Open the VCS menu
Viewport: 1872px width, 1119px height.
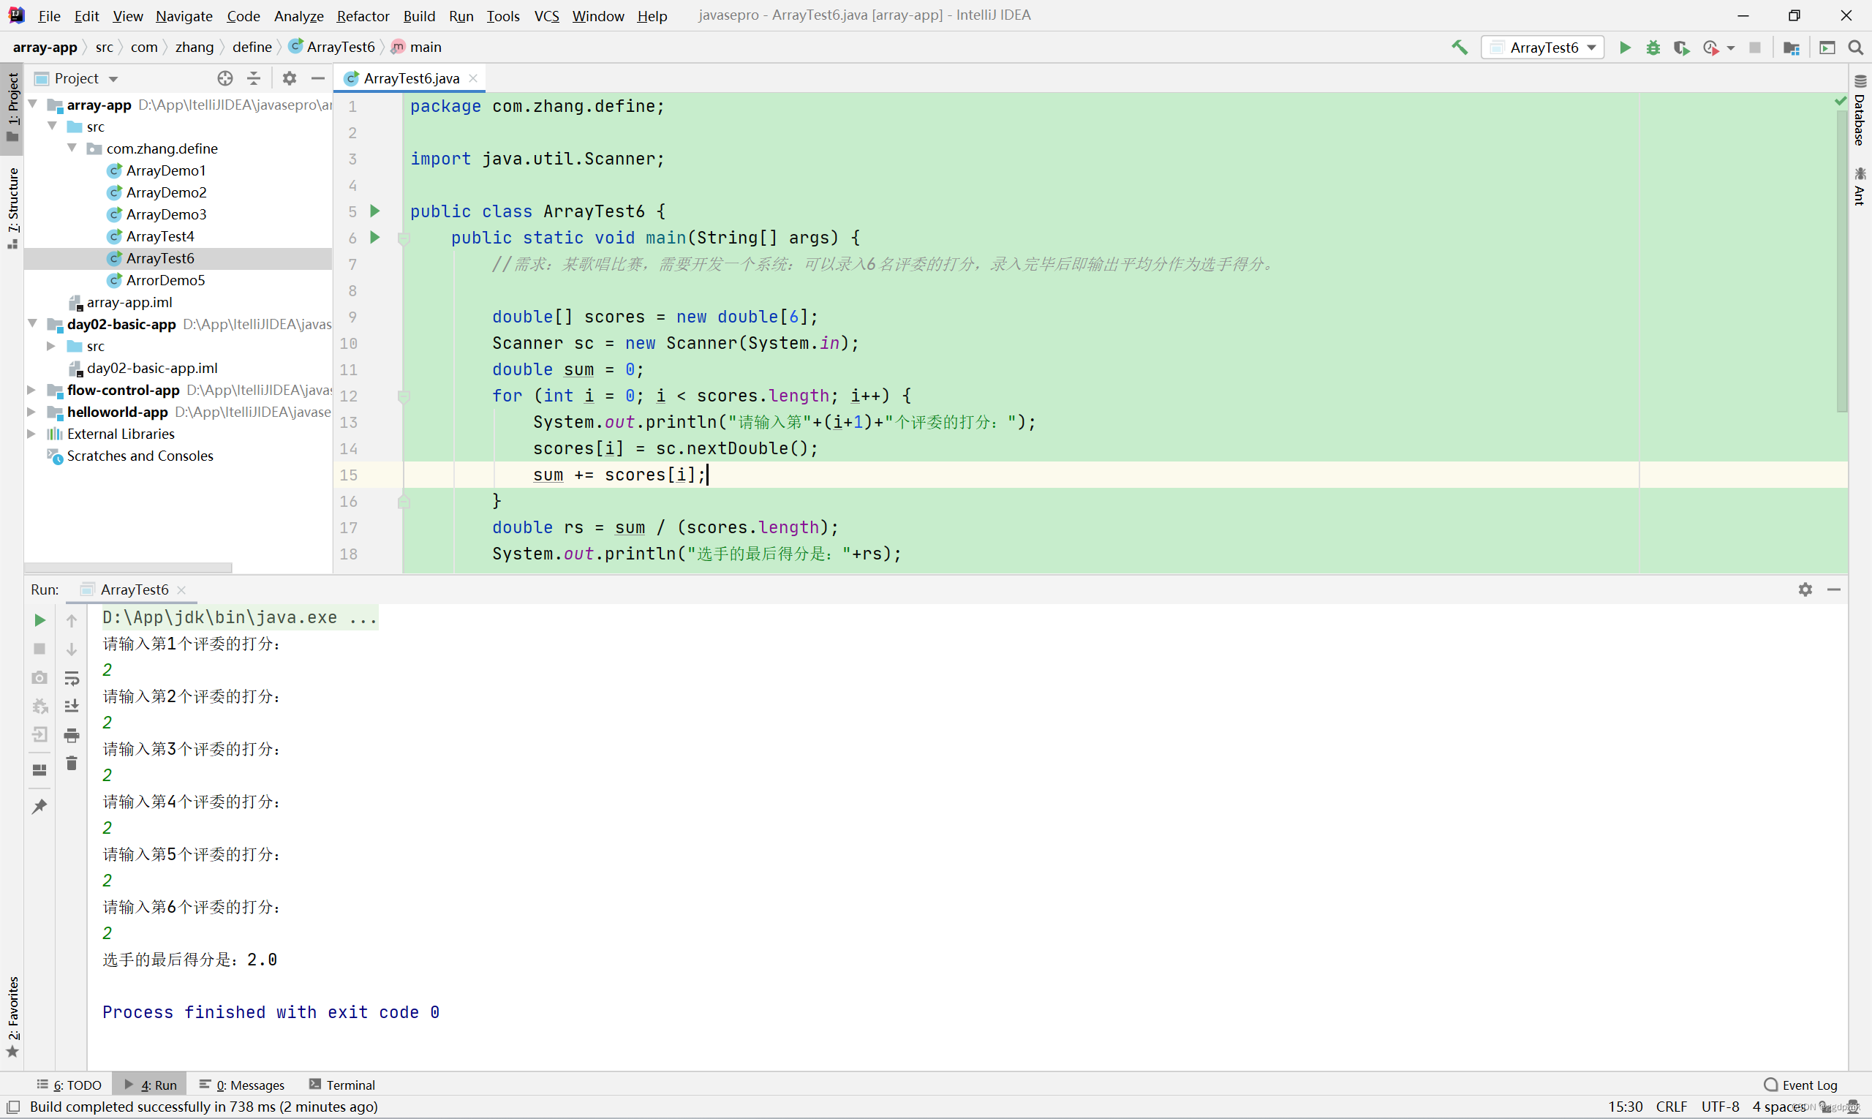[546, 16]
